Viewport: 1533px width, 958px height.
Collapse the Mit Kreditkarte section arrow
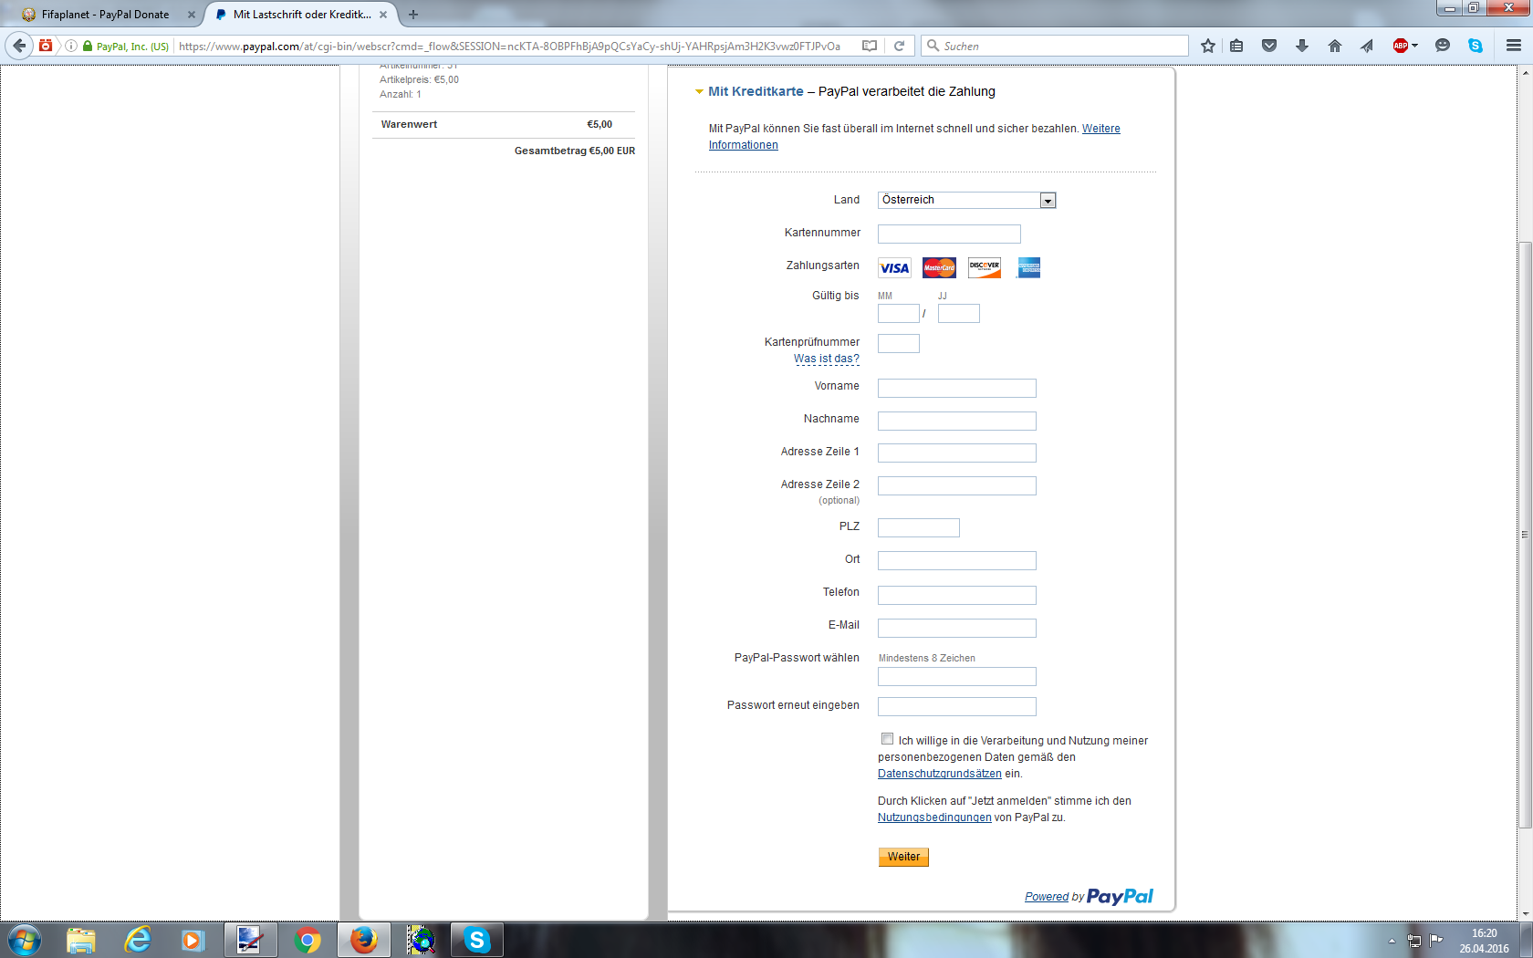pyautogui.click(x=699, y=91)
